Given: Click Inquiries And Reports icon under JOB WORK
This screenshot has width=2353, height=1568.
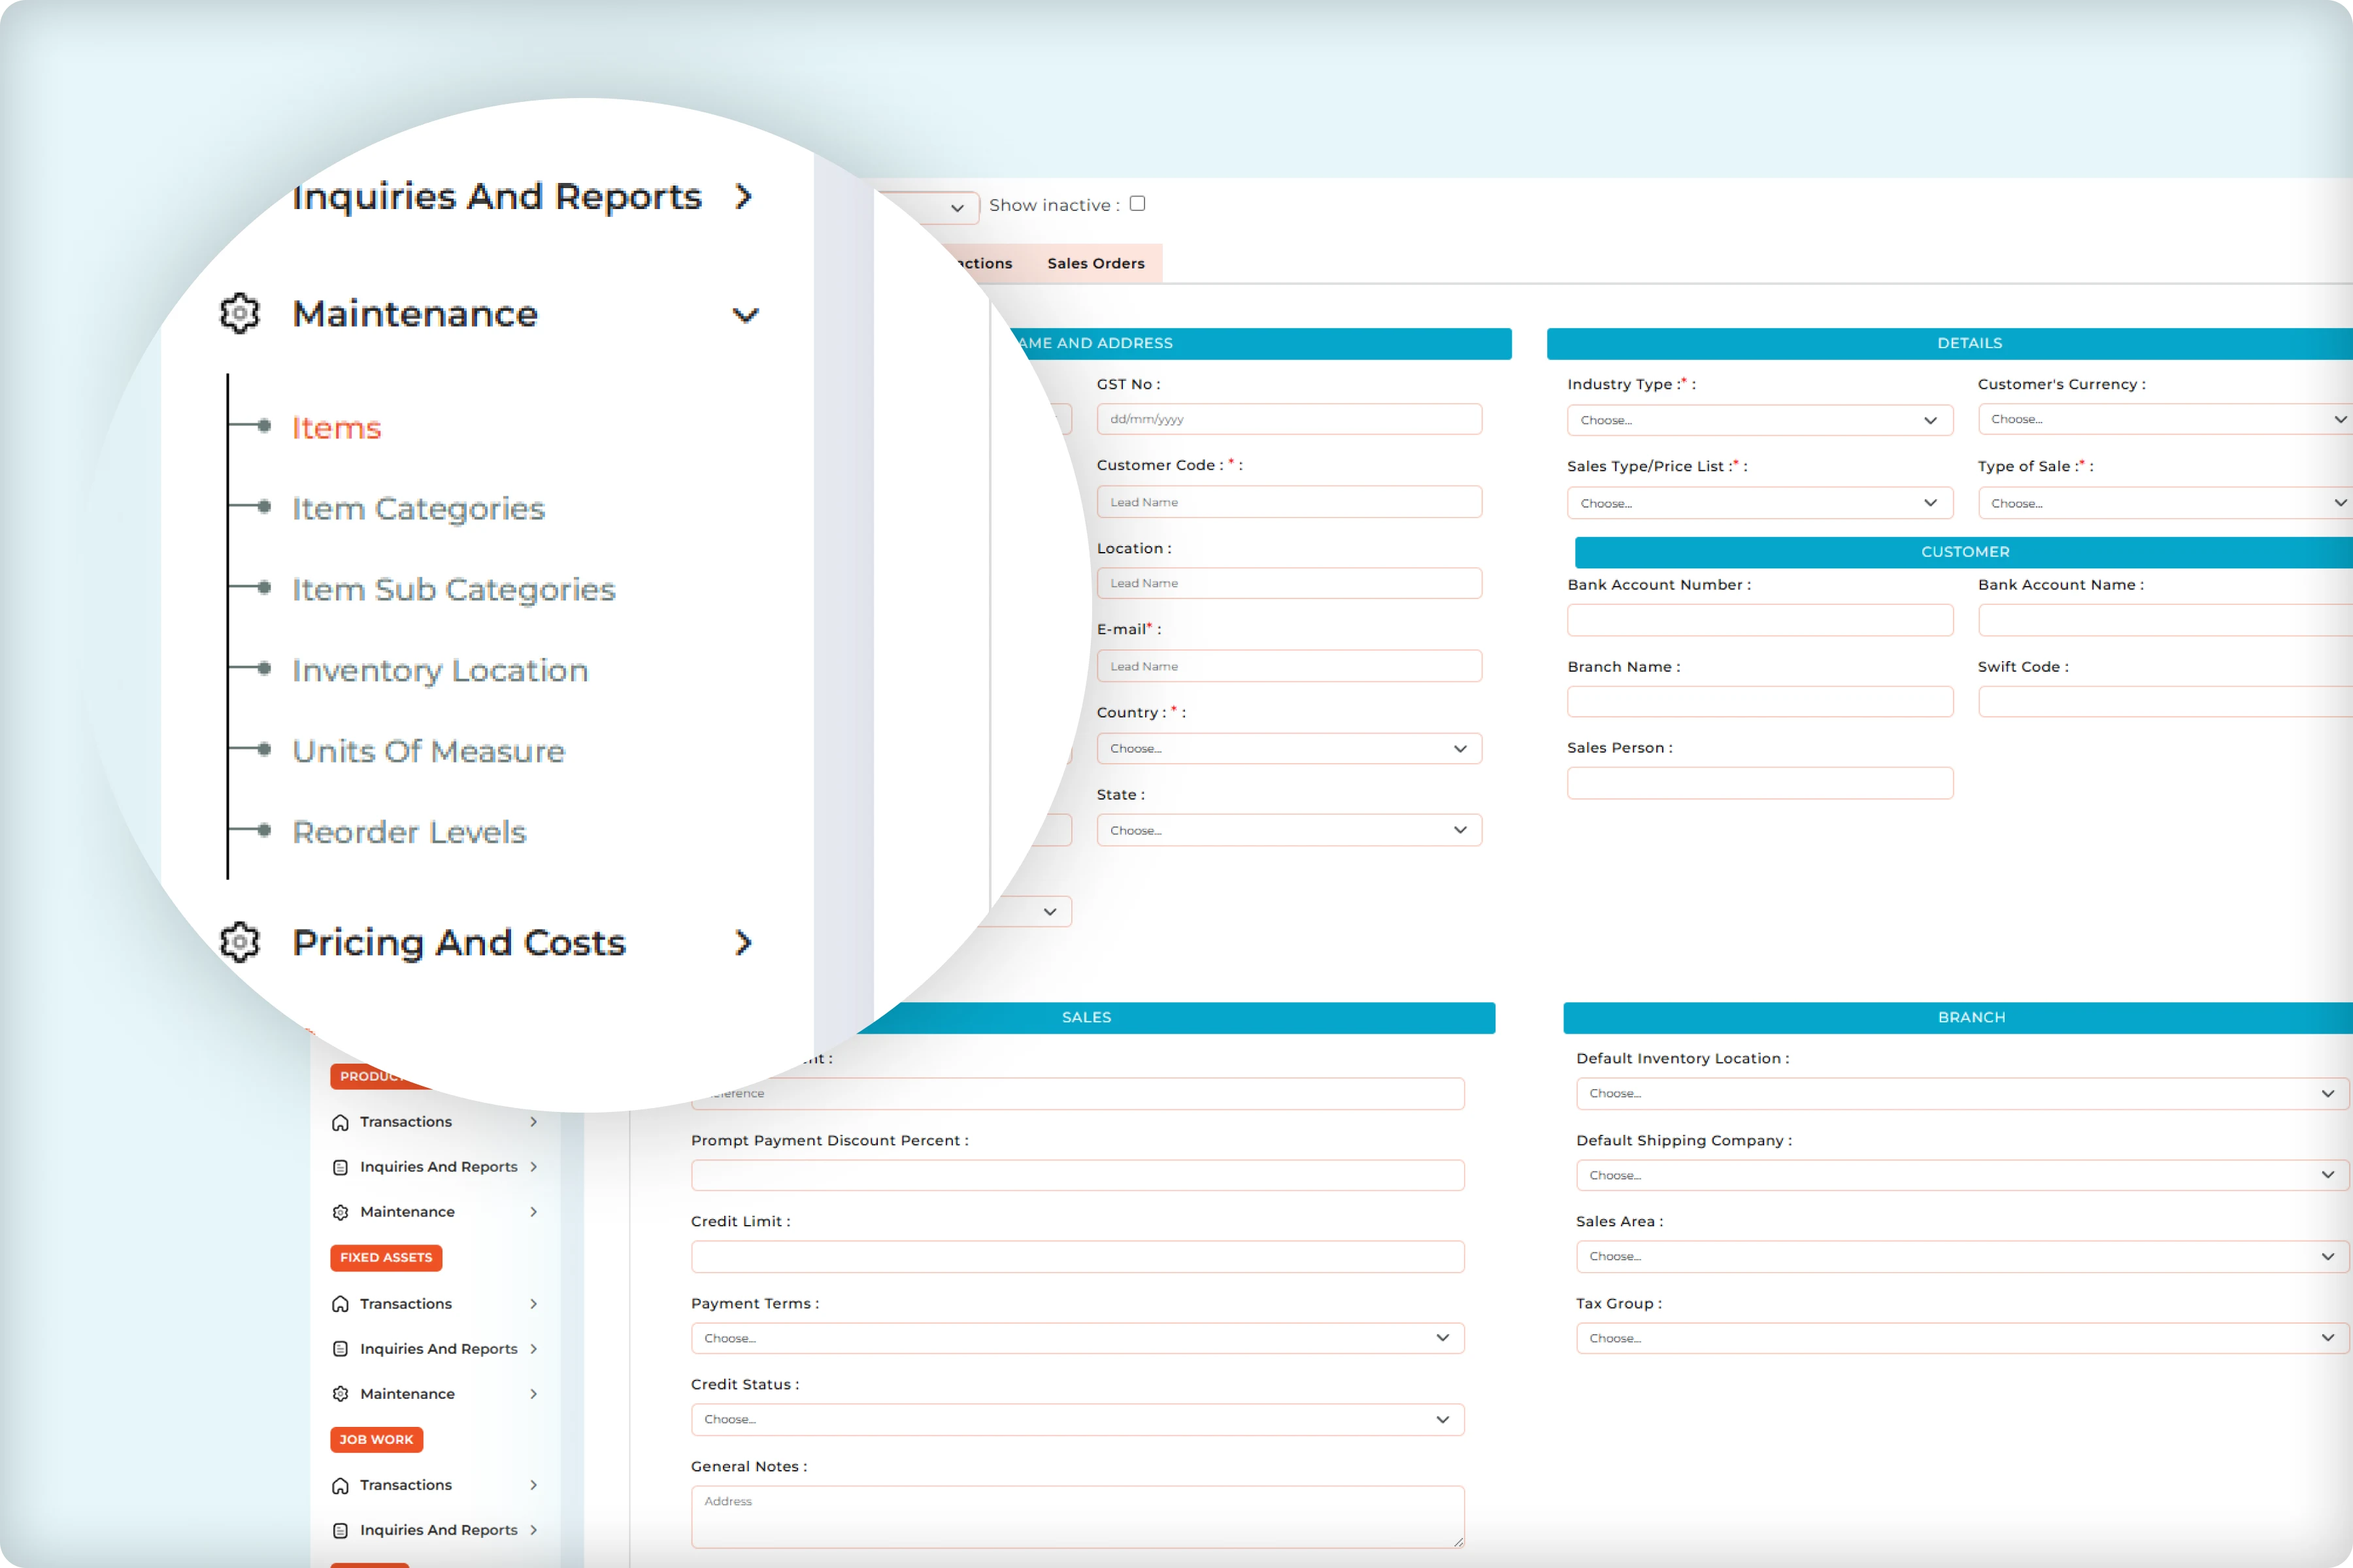Looking at the screenshot, I should point(341,1530).
